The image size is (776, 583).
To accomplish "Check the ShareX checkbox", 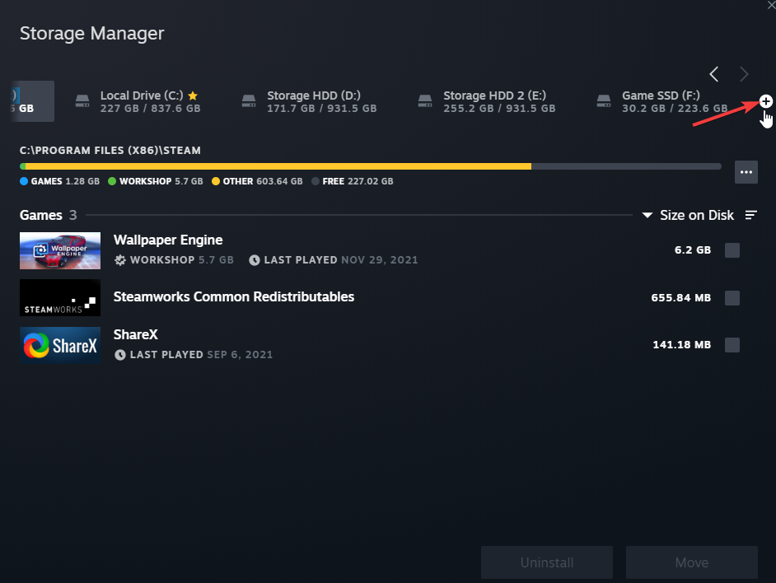I will [x=732, y=345].
